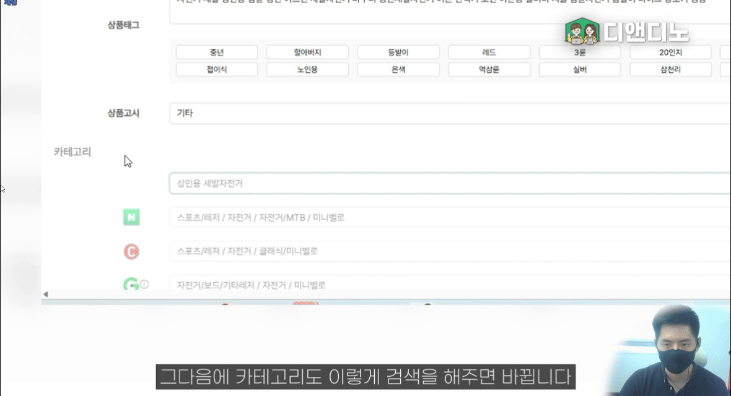Click the green Naver N icon

click(x=131, y=217)
